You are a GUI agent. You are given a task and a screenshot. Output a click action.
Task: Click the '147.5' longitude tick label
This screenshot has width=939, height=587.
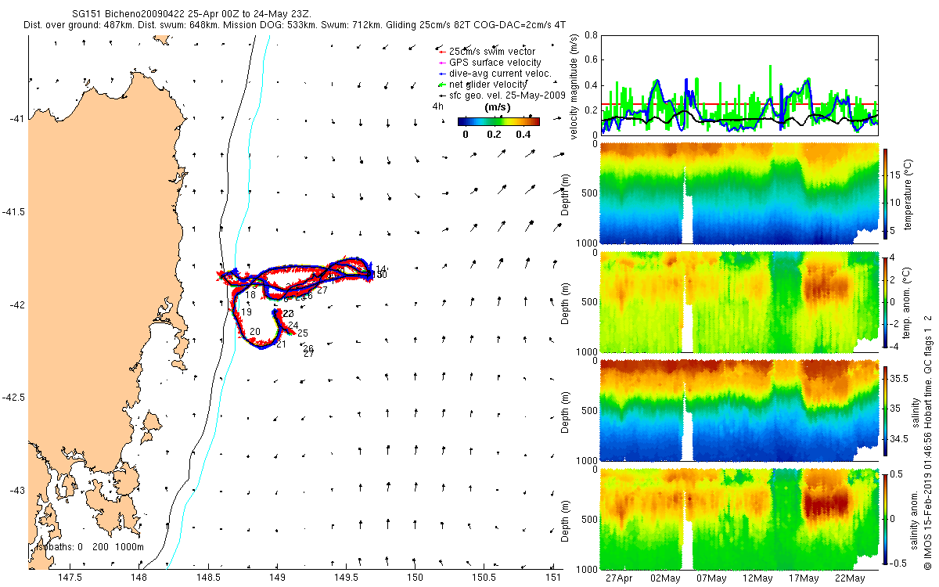tap(70, 578)
